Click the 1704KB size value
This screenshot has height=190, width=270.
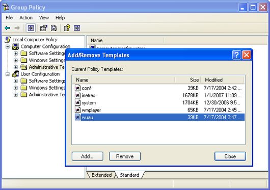(x=191, y=103)
